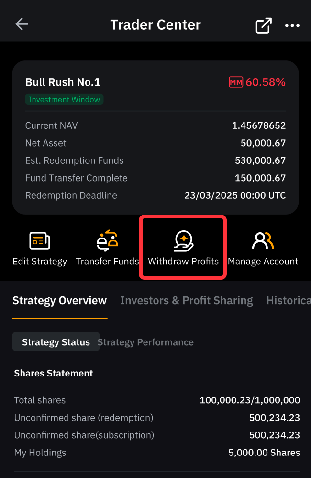Tap the Transfer Funds icon
The height and width of the screenshot is (478, 311).
(107, 240)
